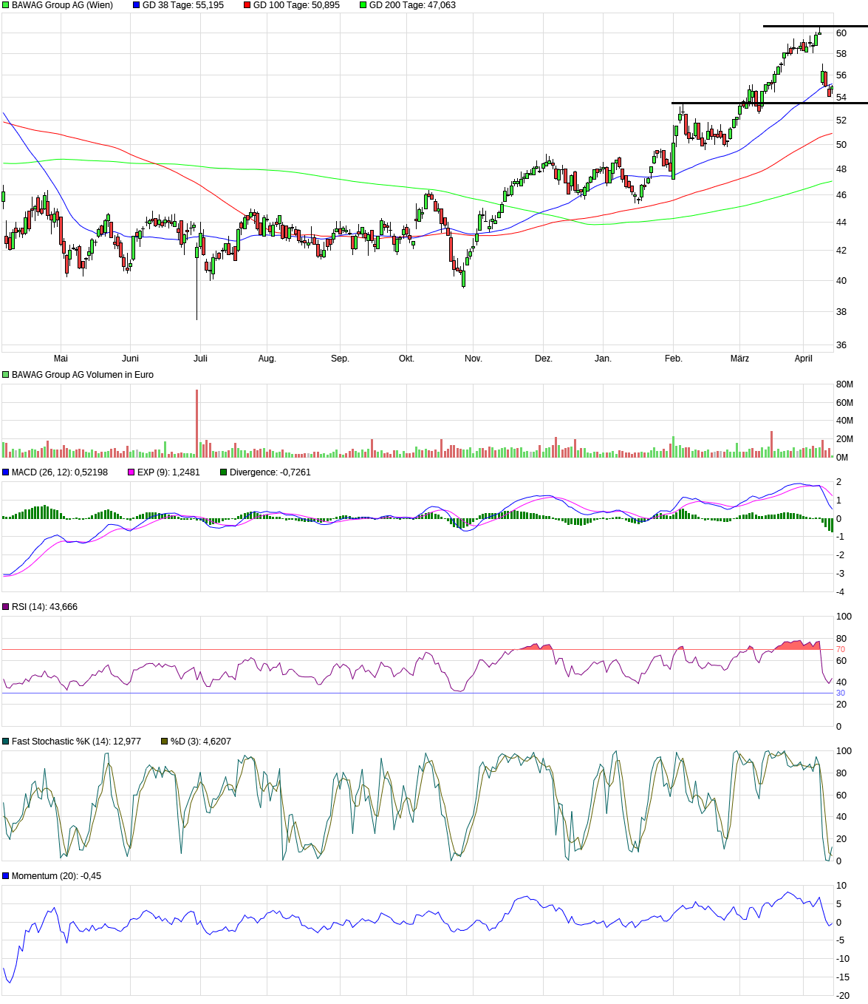Viewport: 868px width, 1004px height.
Task: Select the Nov. label on the time axis
Action: (473, 359)
